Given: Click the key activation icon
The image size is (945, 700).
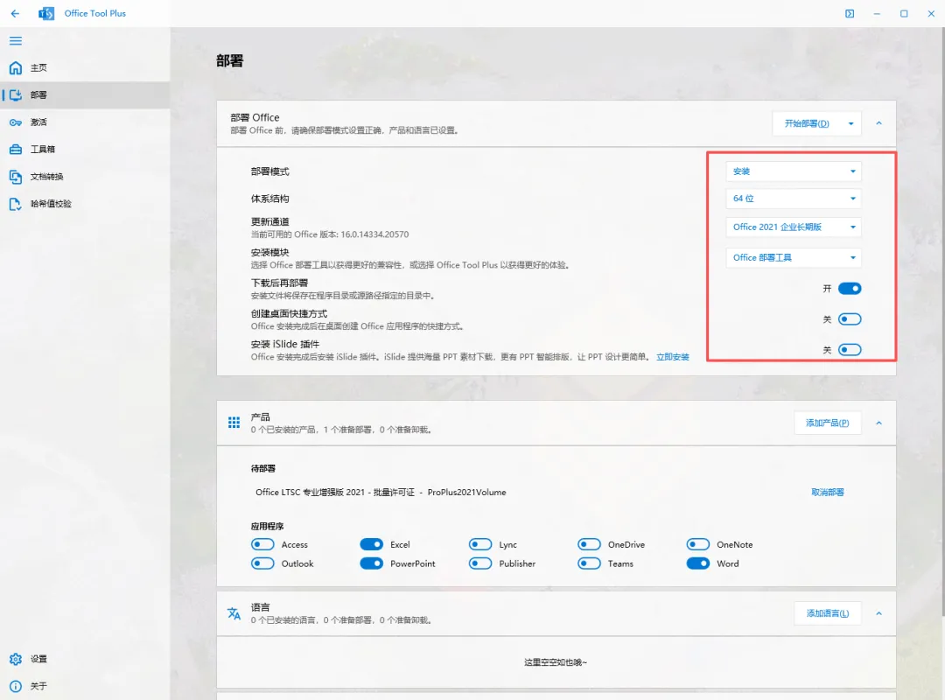Looking at the screenshot, I should coord(16,122).
